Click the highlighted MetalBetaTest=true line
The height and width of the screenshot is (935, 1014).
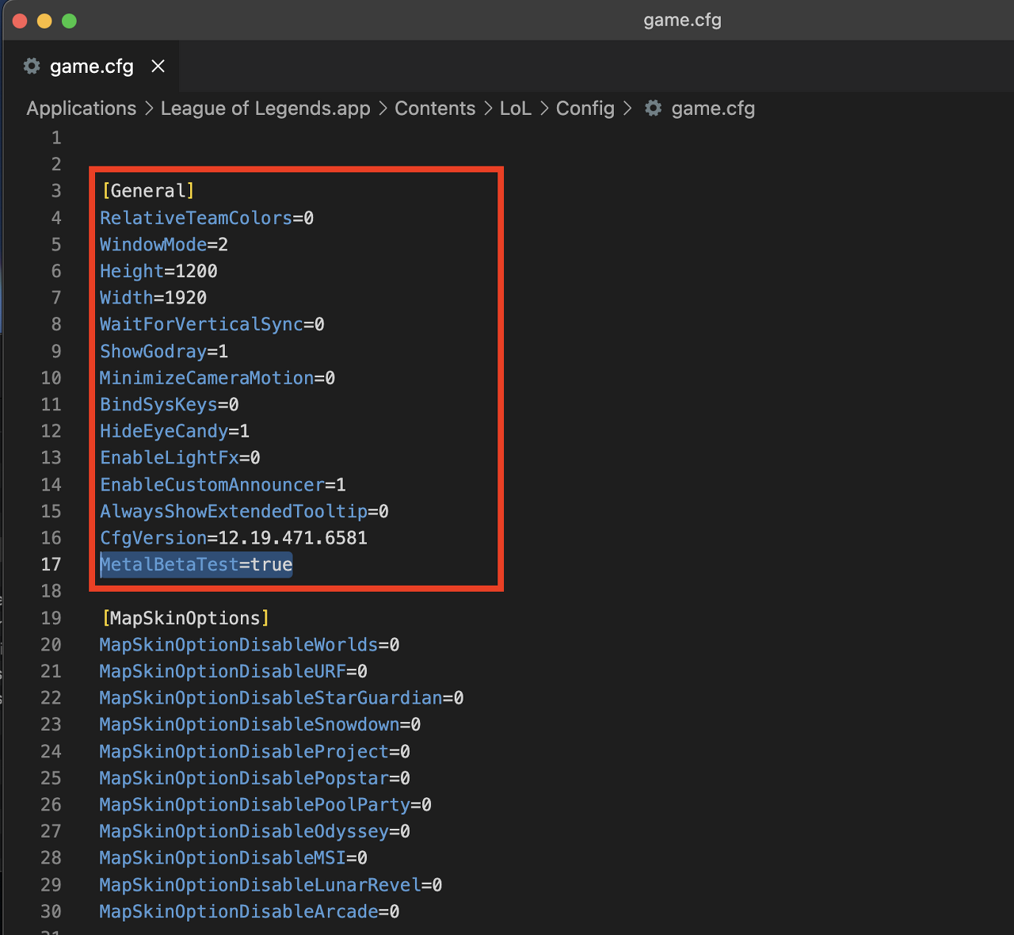point(196,564)
